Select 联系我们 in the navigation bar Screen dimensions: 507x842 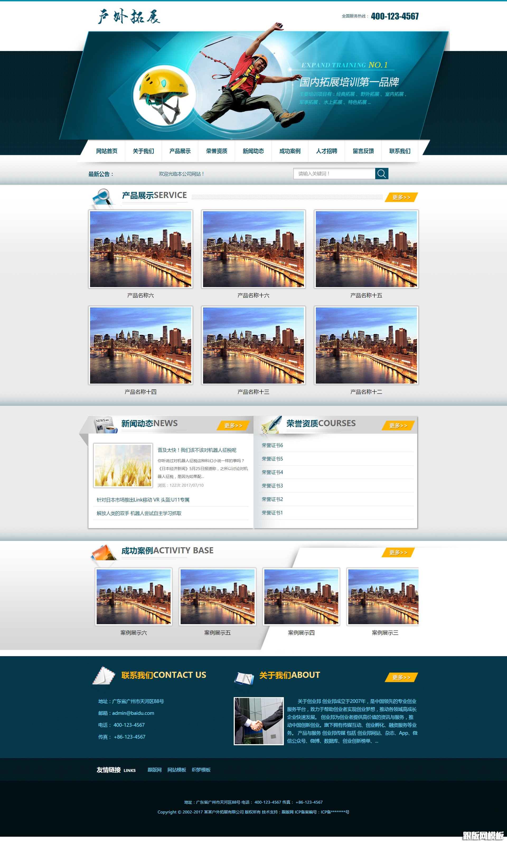[400, 151]
